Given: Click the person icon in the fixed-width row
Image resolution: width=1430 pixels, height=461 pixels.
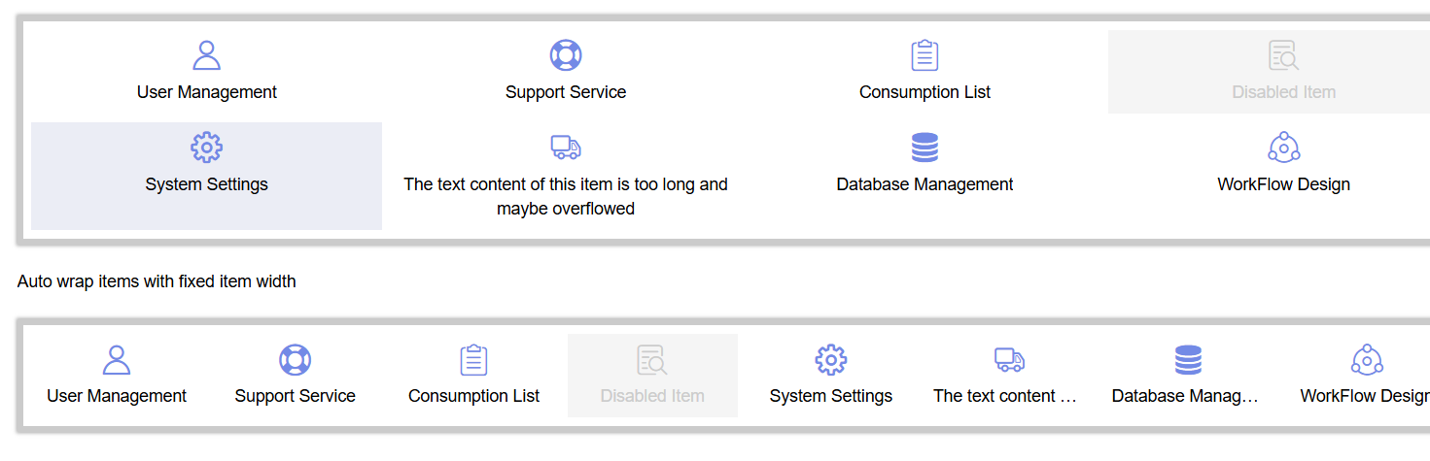Looking at the screenshot, I should [x=117, y=359].
